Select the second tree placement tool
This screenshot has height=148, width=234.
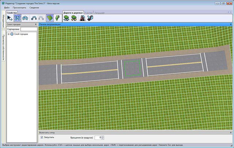(x=73, y=18)
